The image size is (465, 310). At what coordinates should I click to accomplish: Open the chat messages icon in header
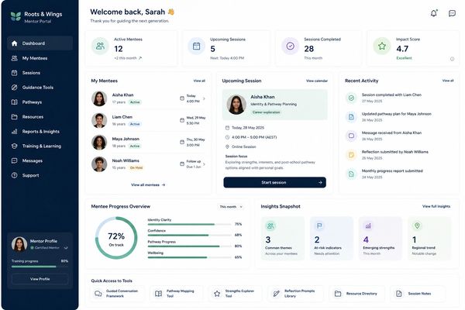452,13
